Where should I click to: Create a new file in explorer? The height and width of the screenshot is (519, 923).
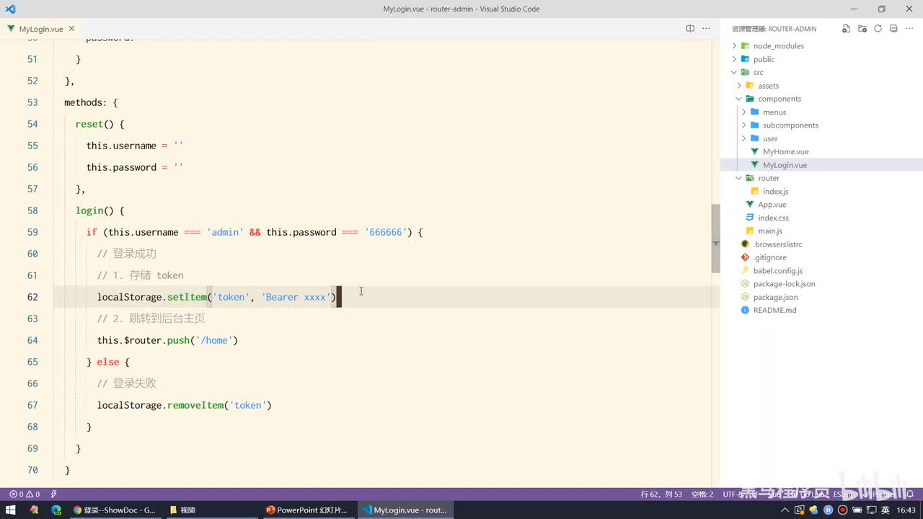846,29
